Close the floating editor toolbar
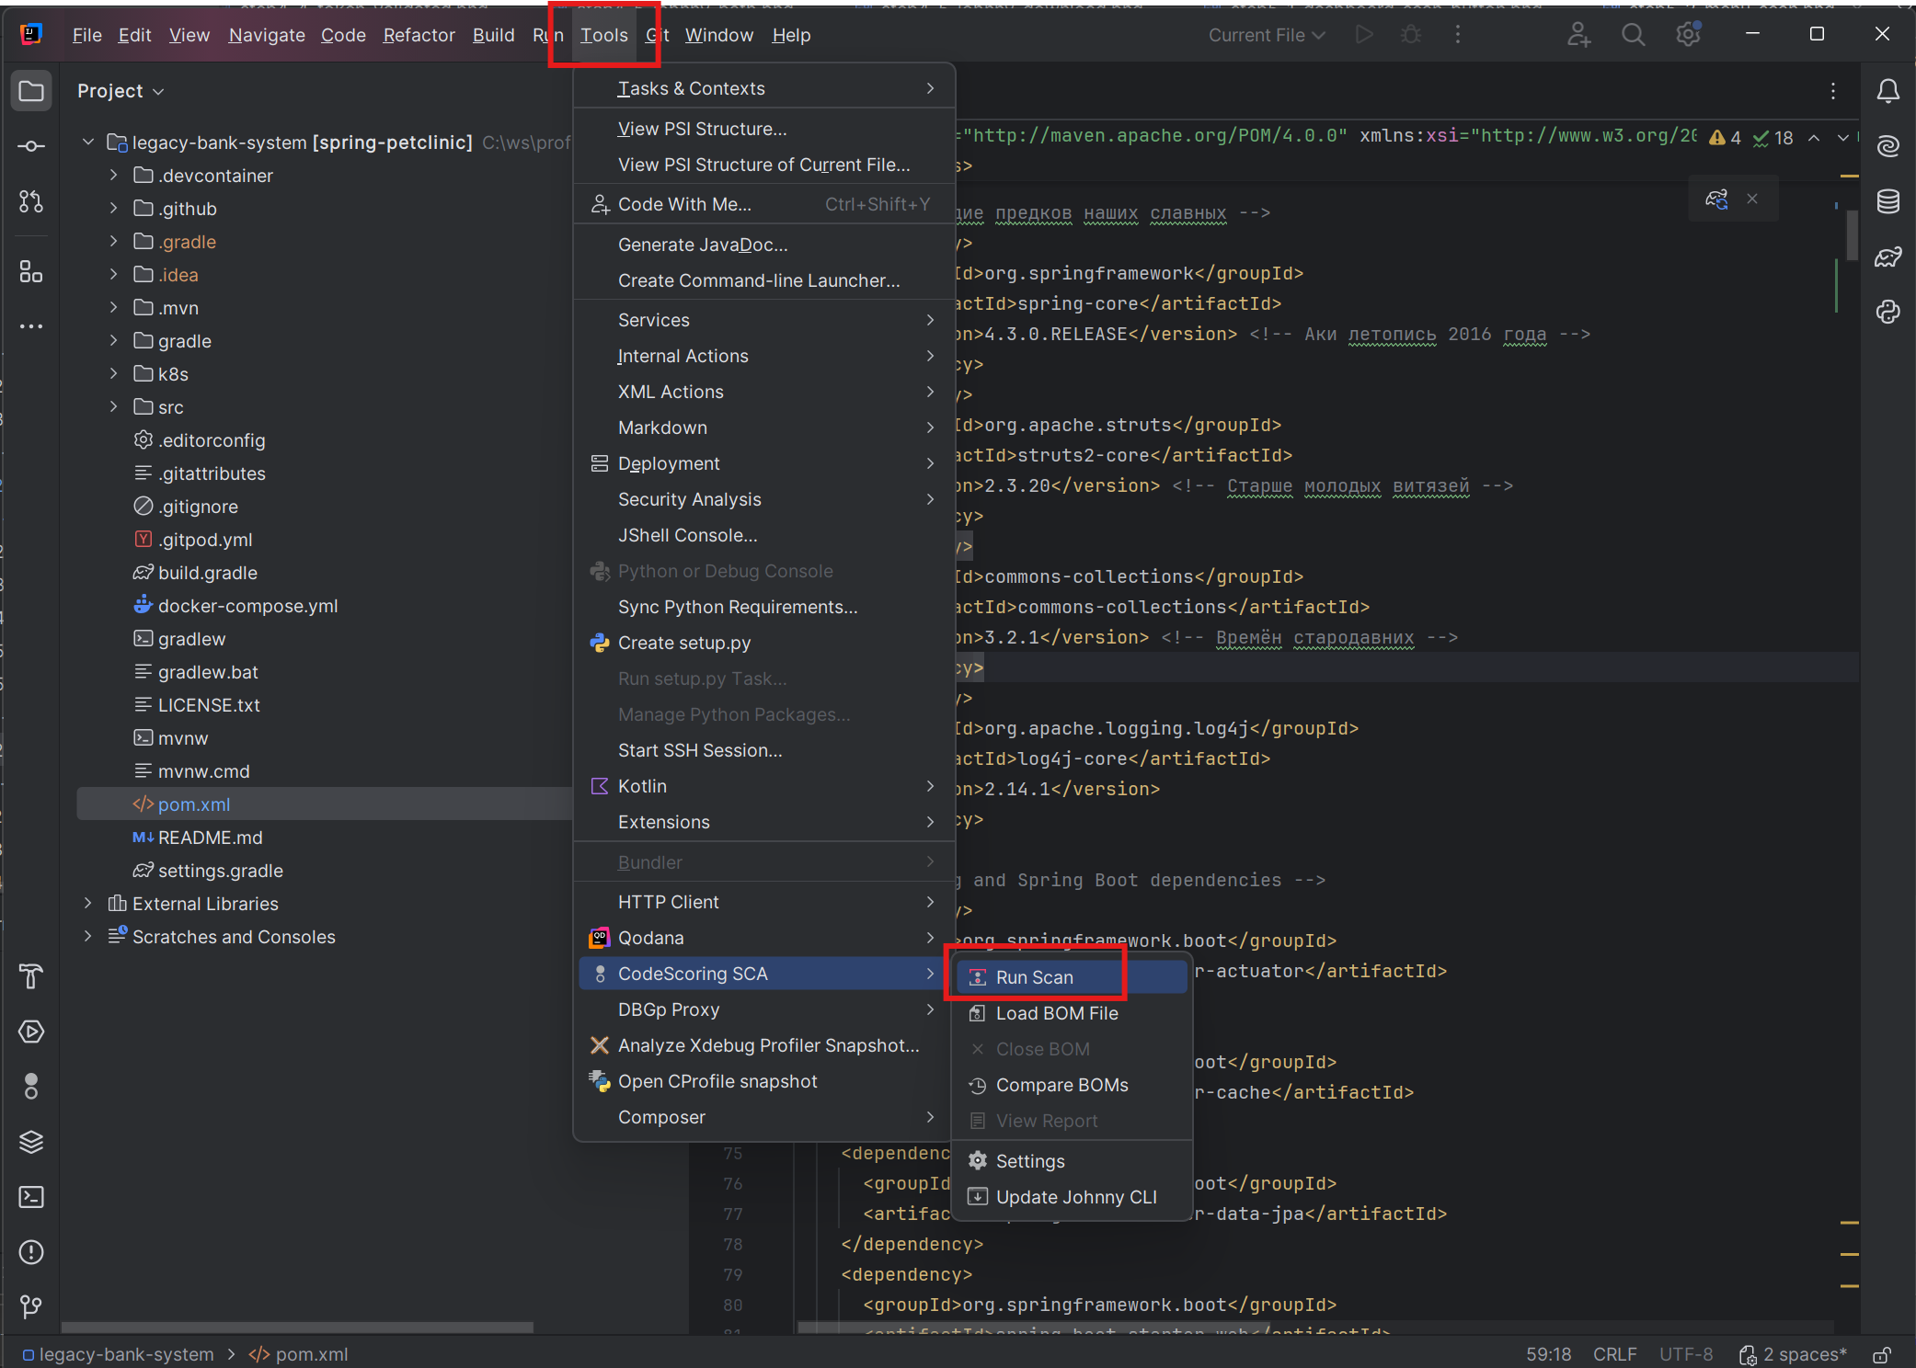This screenshot has height=1368, width=1916. [1752, 199]
